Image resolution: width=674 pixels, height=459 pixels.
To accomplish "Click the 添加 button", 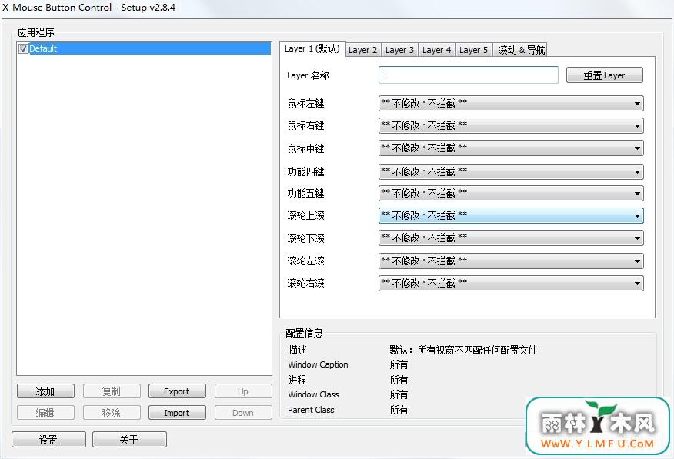I will 45,391.
